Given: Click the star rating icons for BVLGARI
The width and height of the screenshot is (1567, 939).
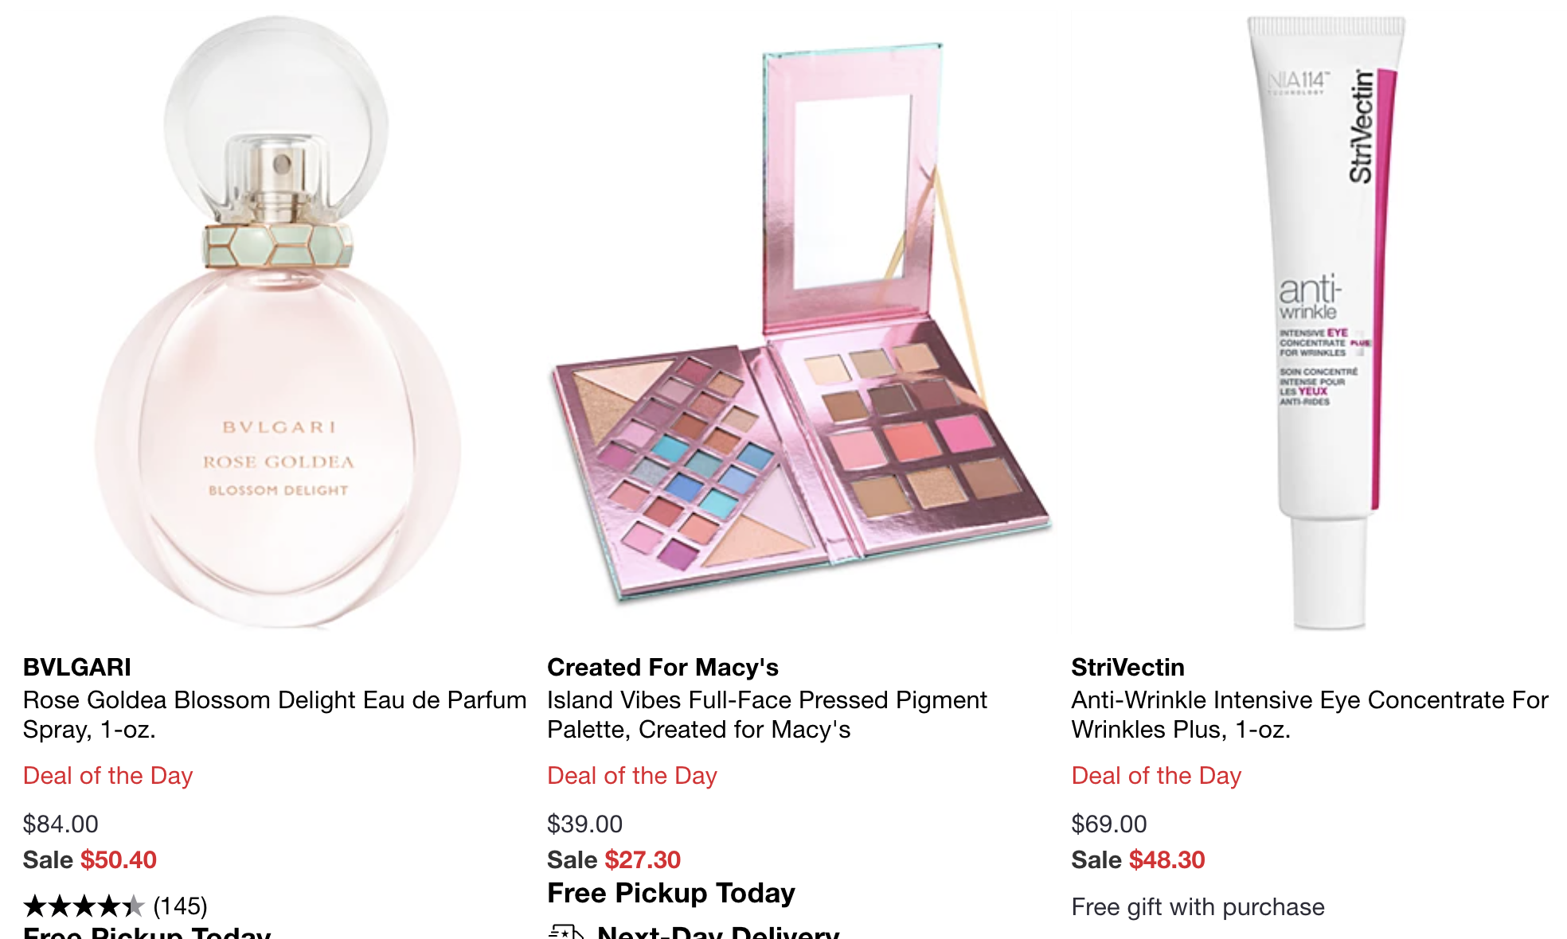Looking at the screenshot, I should 84,906.
